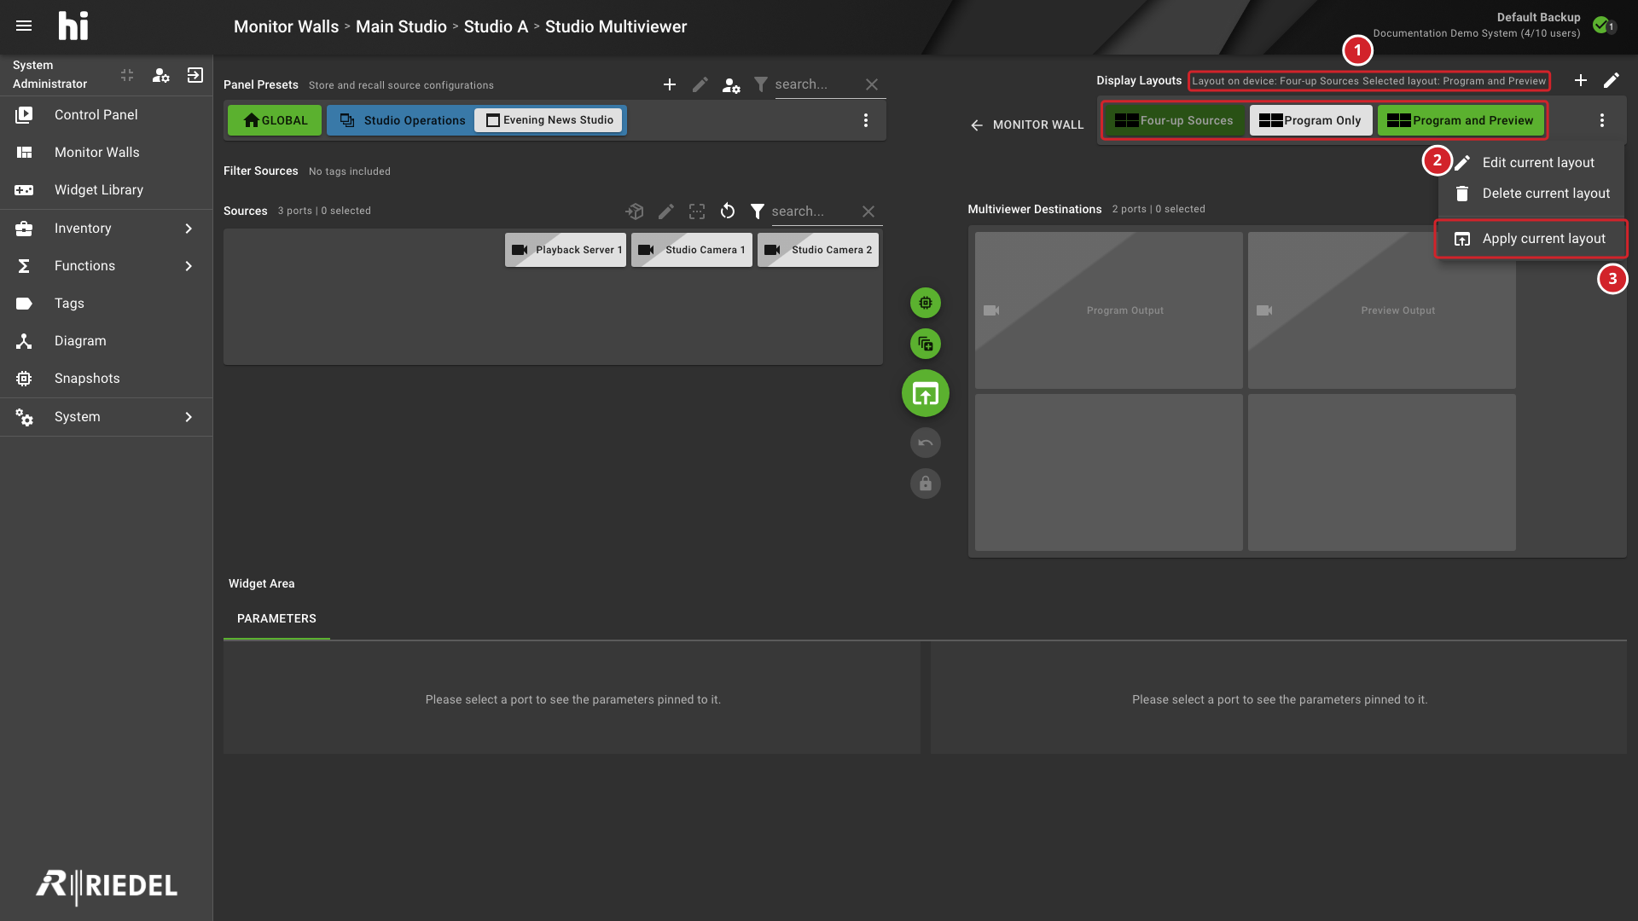Open Studio A breadcrumb link

coord(496,26)
